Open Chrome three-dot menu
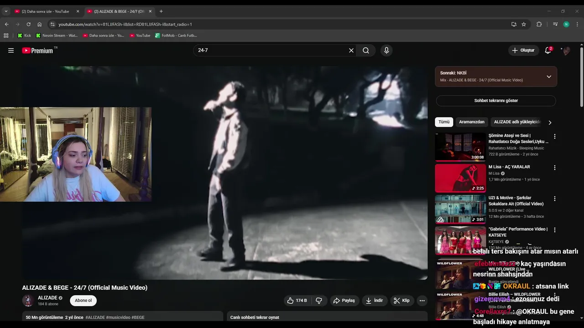 (x=577, y=24)
